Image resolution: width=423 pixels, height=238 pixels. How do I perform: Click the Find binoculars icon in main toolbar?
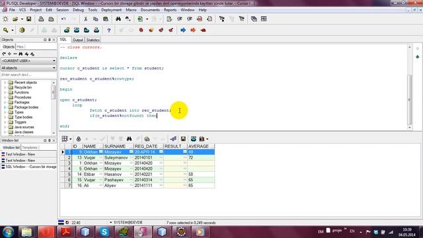pyautogui.click(x=118, y=19)
